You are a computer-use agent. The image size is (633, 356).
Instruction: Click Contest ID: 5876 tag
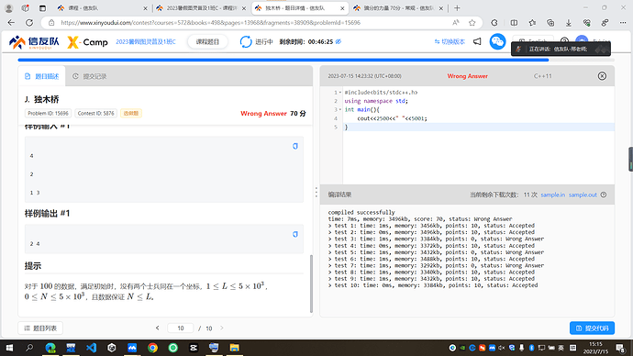click(95, 114)
